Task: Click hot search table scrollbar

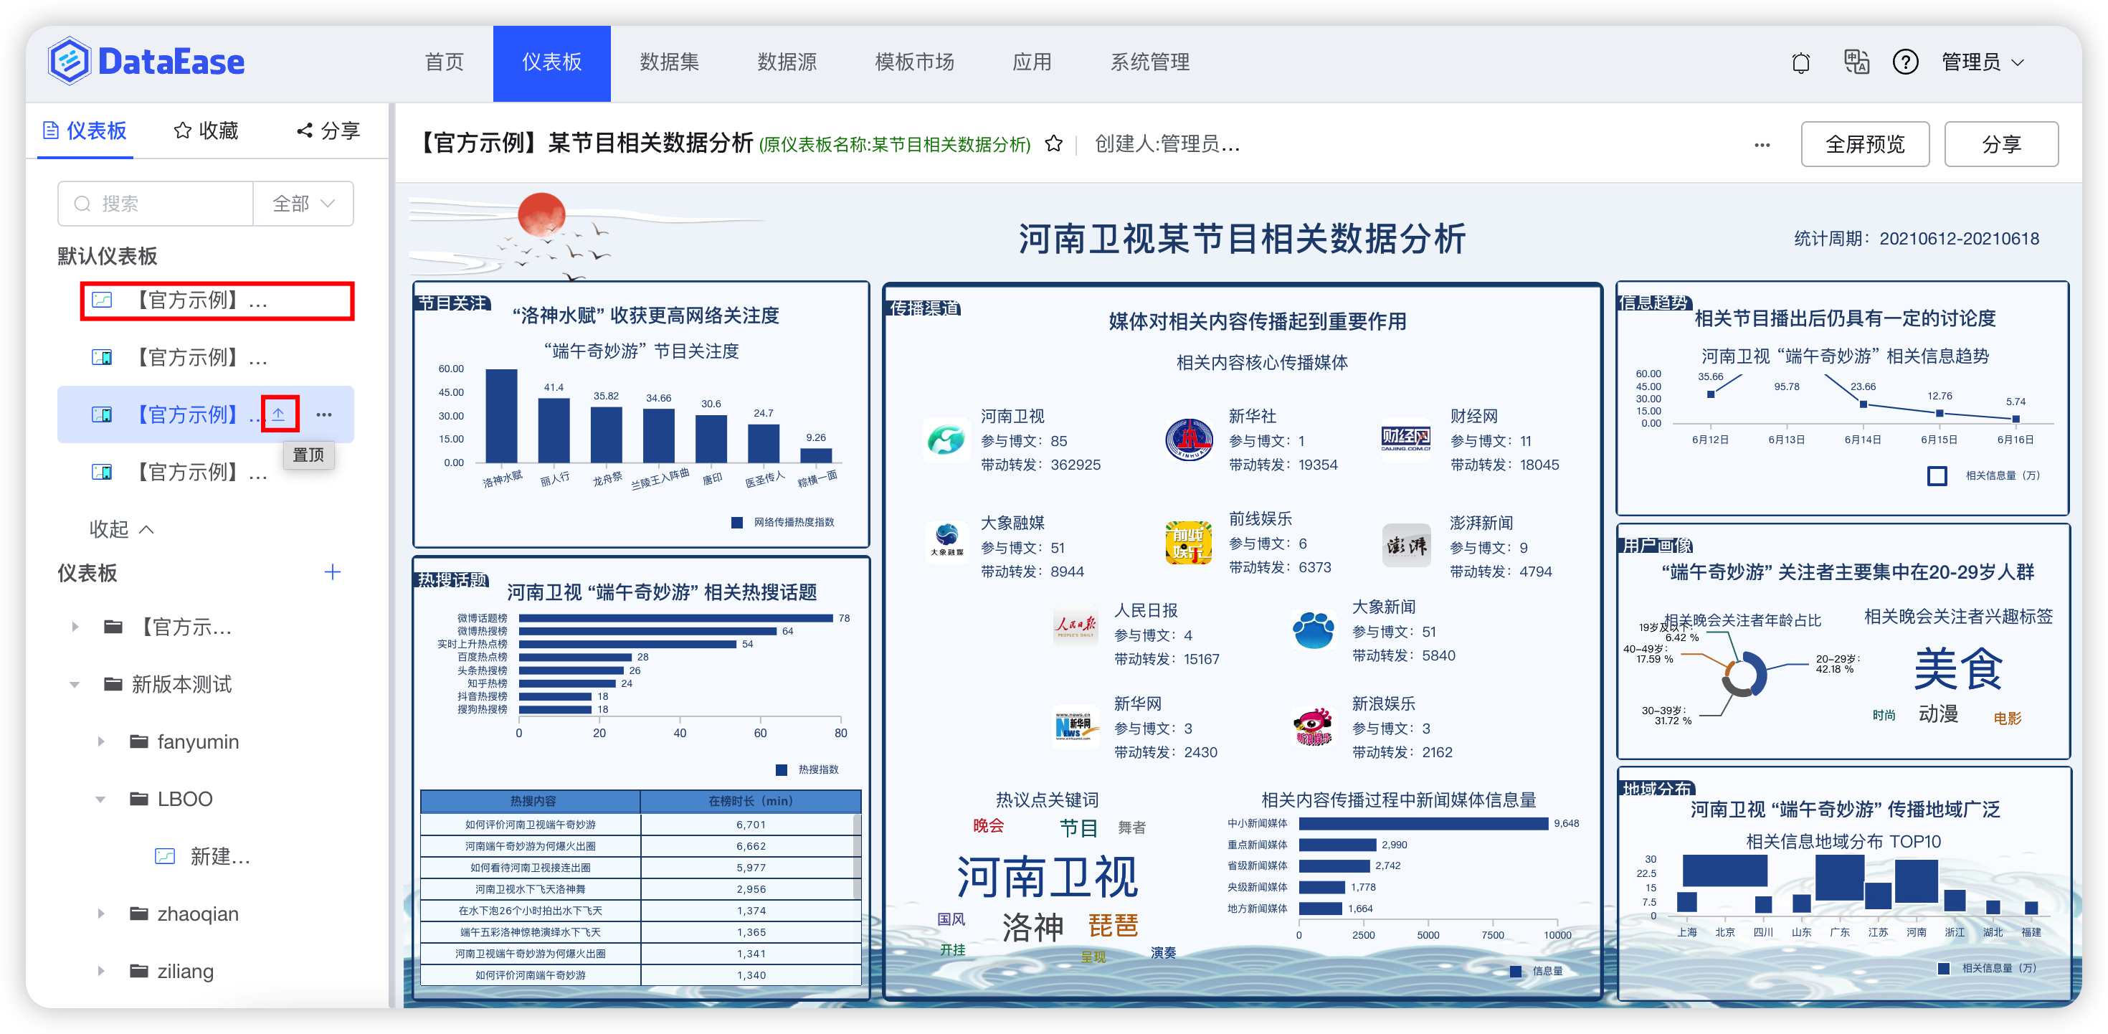Action: [857, 855]
